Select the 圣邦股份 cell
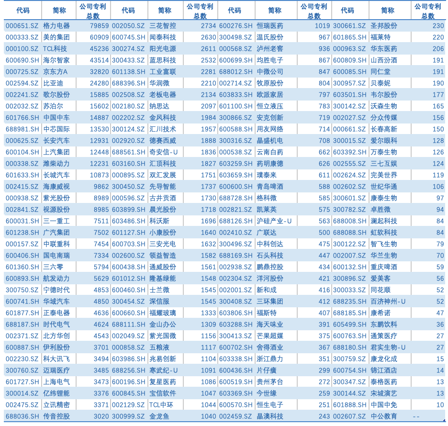 [x=384, y=26]
